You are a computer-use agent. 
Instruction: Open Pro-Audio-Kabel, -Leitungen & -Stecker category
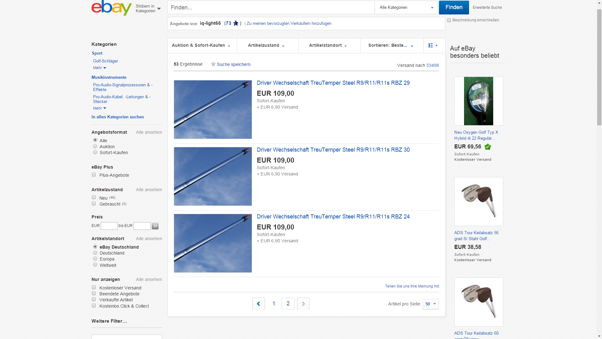(x=122, y=99)
